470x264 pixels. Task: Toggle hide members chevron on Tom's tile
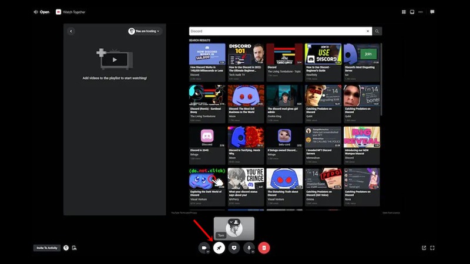(234, 222)
